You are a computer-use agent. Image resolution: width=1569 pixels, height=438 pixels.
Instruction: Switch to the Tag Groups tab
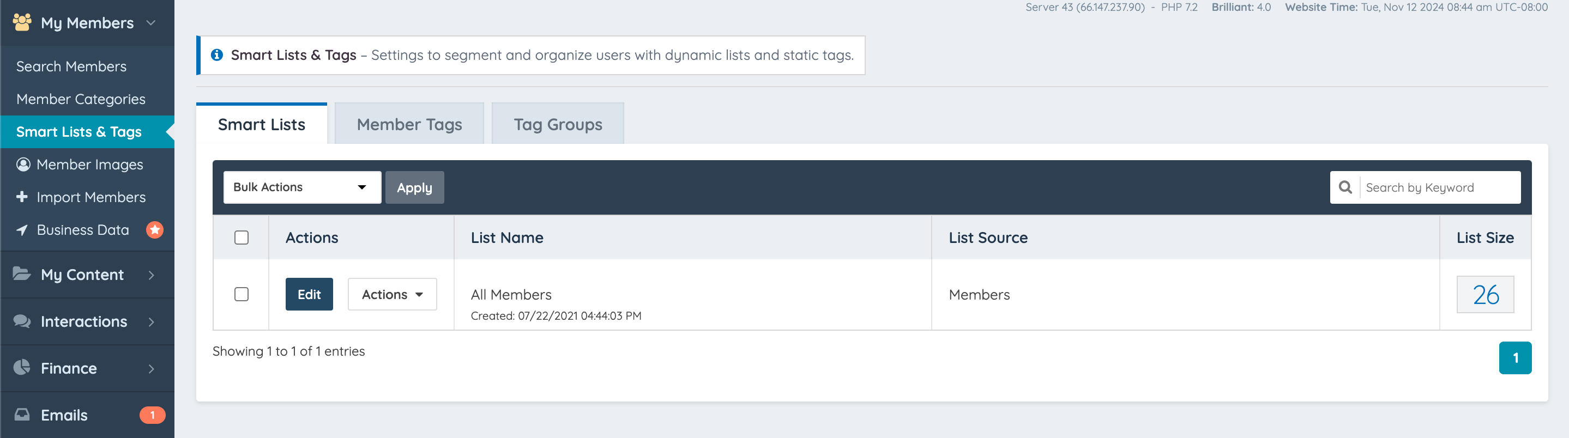pyautogui.click(x=557, y=124)
